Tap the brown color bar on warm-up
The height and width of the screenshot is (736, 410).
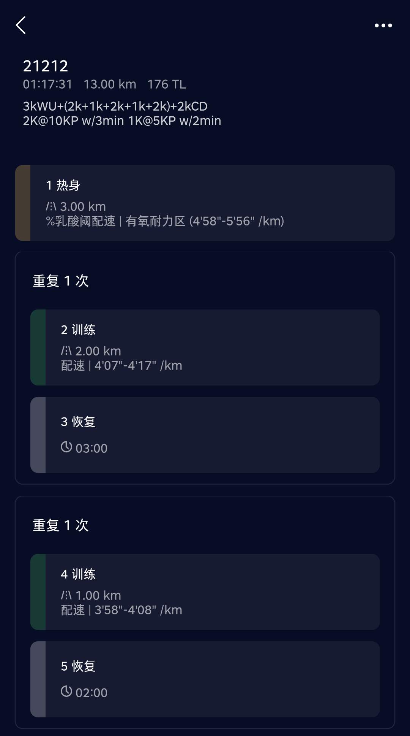23,203
